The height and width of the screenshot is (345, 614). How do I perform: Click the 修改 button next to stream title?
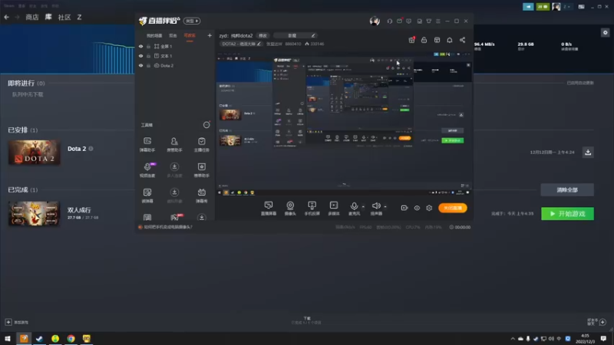(x=262, y=35)
